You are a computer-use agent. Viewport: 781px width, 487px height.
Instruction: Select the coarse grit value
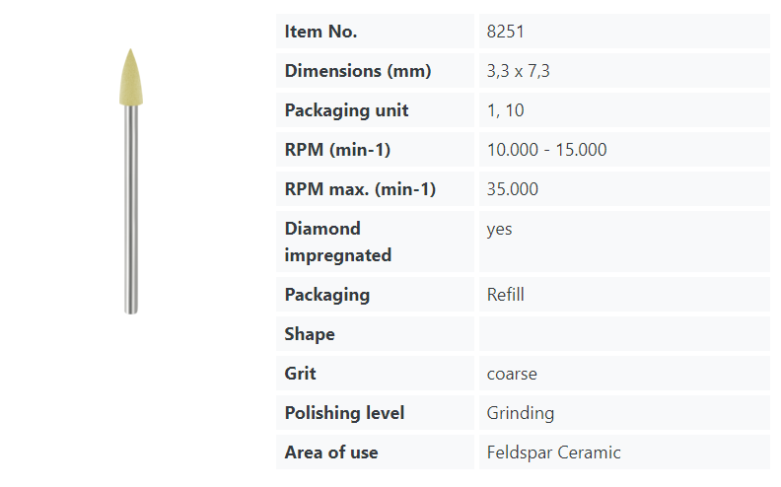512,374
